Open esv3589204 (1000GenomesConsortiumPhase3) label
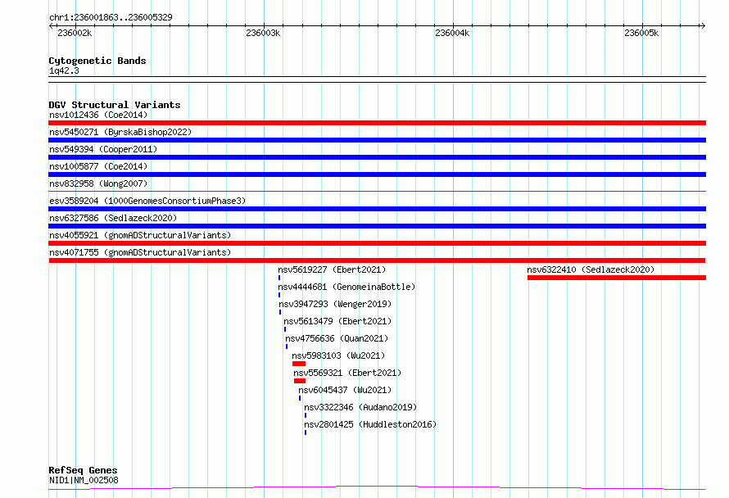 (x=147, y=201)
